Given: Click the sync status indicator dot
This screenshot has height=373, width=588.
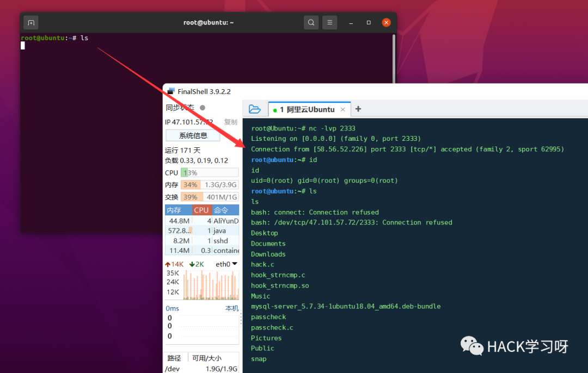Looking at the screenshot, I should point(203,108).
